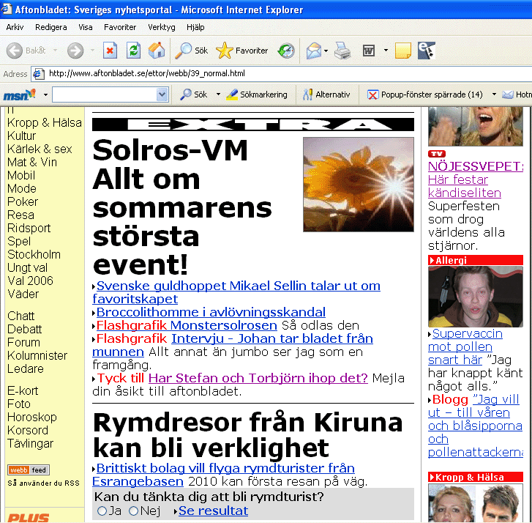Click the Allergi article photo
The height and width of the screenshot is (523, 532).
click(x=476, y=297)
